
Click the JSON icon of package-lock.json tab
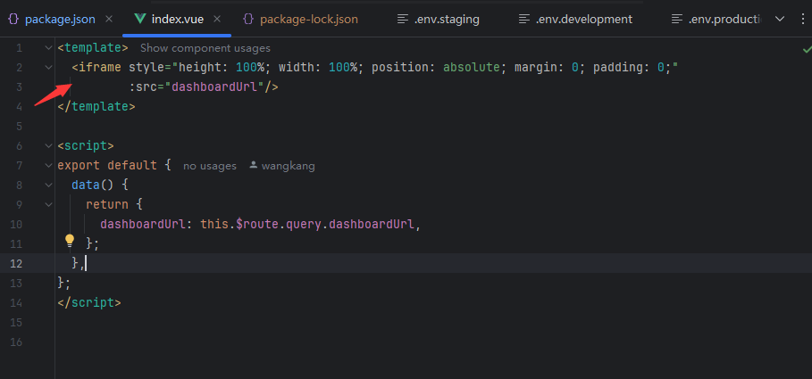coord(248,19)
